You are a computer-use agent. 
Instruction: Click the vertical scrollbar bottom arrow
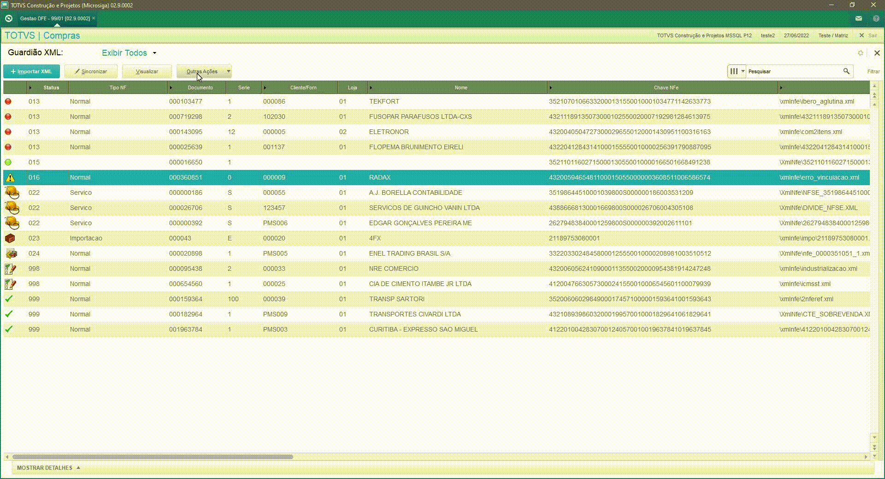point(874,456)
